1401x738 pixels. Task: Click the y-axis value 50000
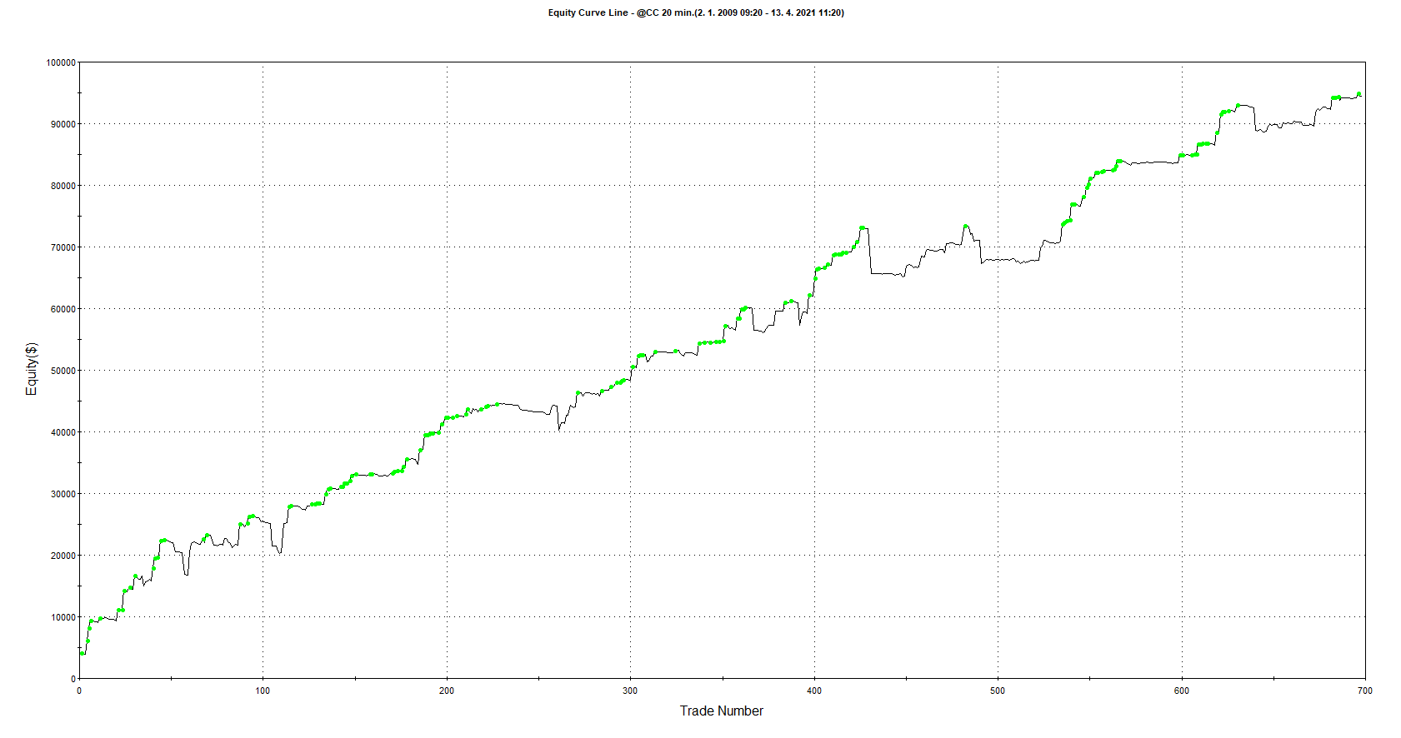(x=63, y=371)
